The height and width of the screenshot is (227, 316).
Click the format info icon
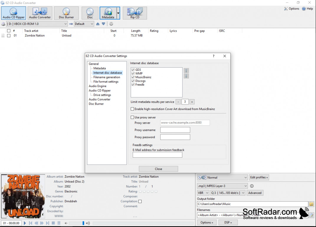click(252, 186)
